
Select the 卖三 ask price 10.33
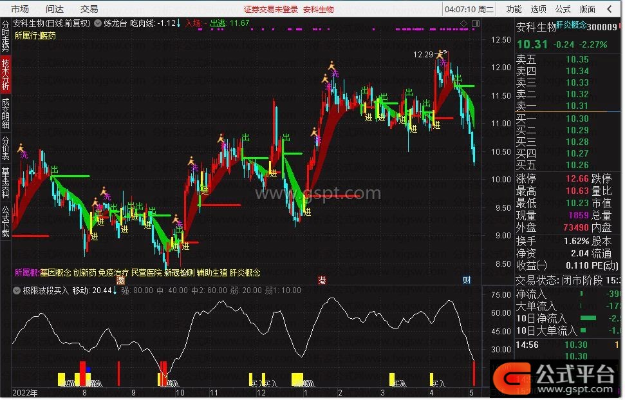[x=577, y=83]
